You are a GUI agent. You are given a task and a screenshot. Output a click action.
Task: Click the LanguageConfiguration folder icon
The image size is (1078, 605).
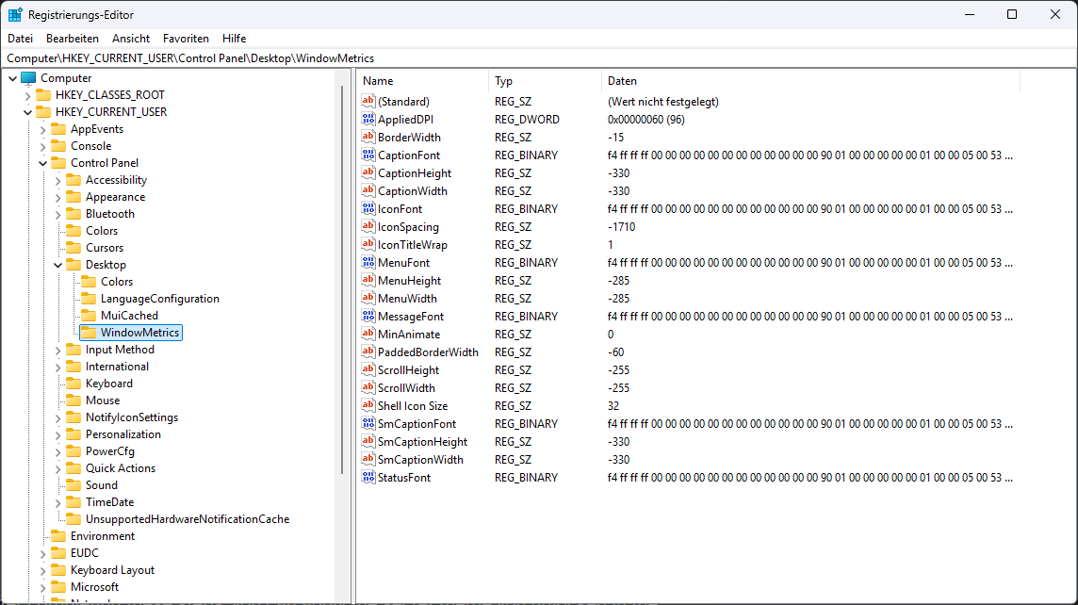click(x=89, y=298)
